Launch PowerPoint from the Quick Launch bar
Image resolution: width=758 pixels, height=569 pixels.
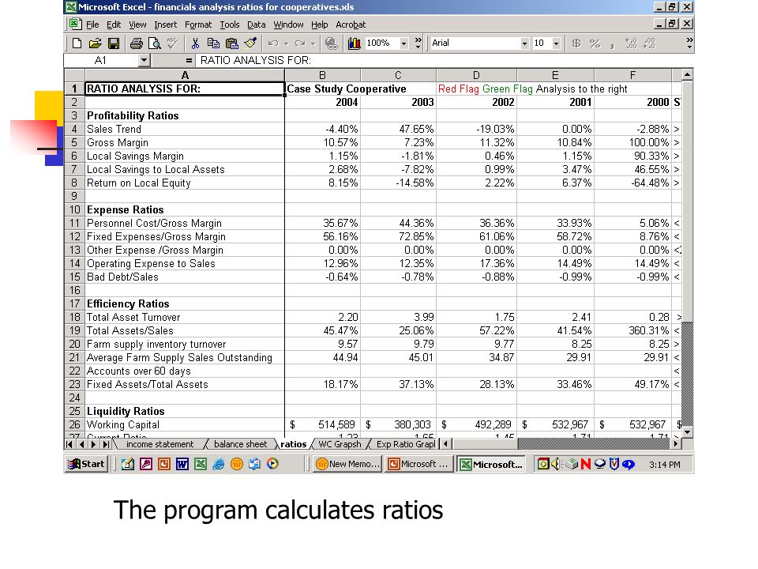point(164,464)
